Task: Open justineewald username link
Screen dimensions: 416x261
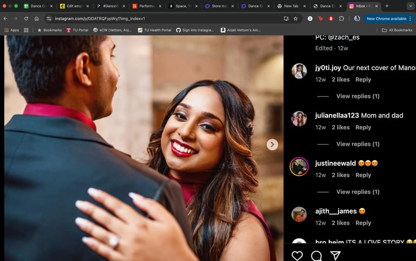Action: [x=335, y=163]
